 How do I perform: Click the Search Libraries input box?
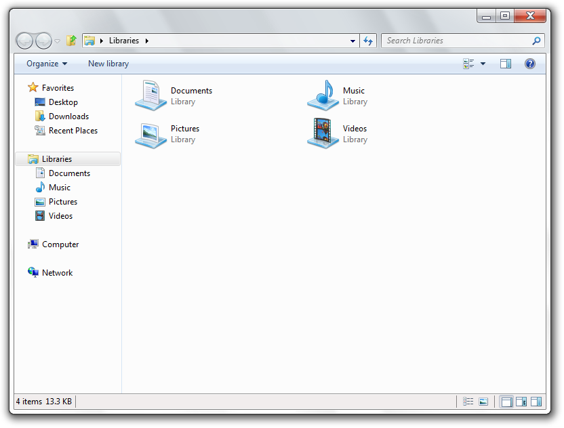pos(456,41)
